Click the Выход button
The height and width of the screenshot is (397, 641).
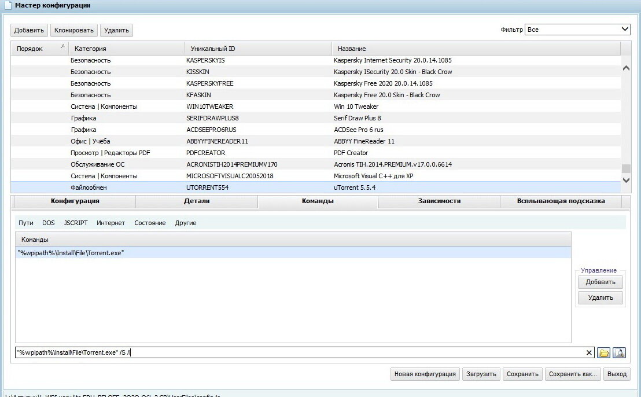[617, 374]
